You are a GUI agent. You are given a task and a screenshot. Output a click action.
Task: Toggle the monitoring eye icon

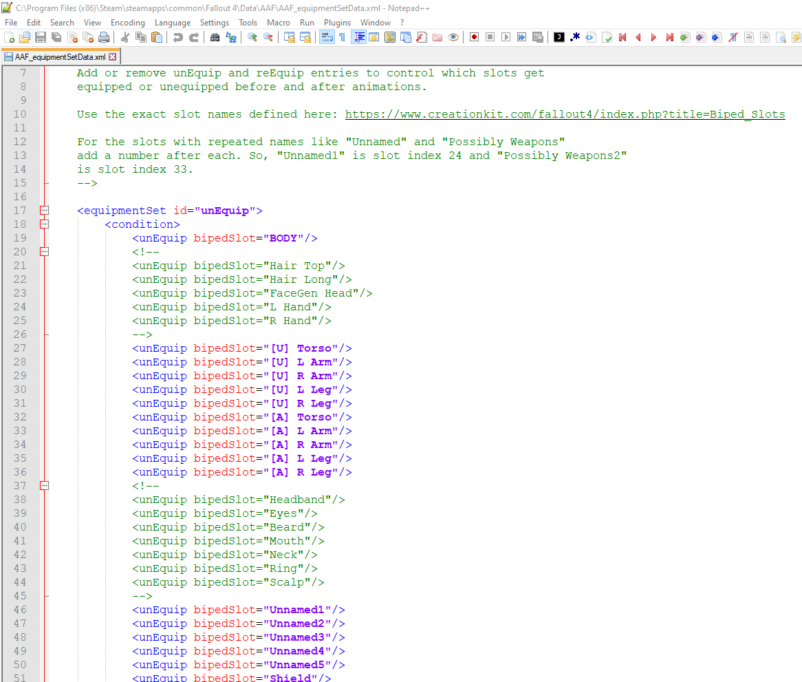tap(453, 37)
